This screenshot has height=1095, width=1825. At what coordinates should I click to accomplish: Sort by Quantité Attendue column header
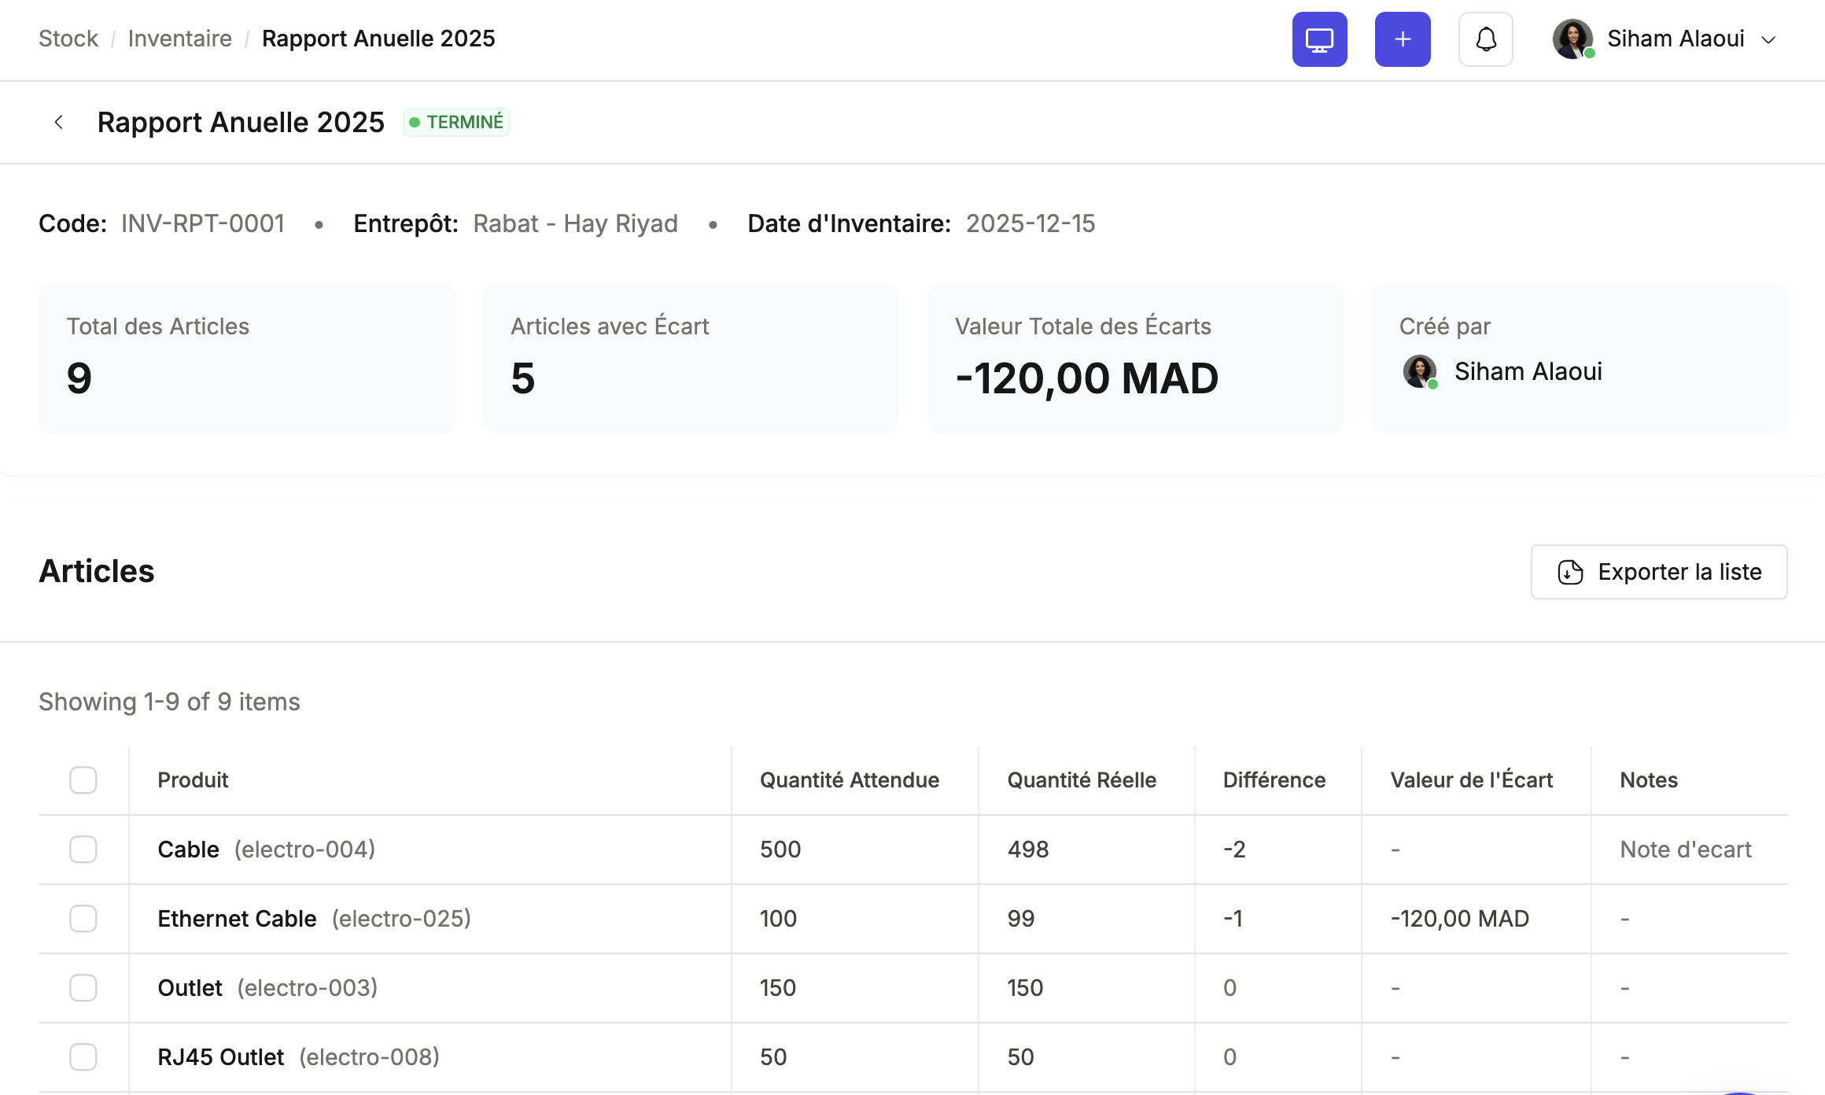click(850, 780)
